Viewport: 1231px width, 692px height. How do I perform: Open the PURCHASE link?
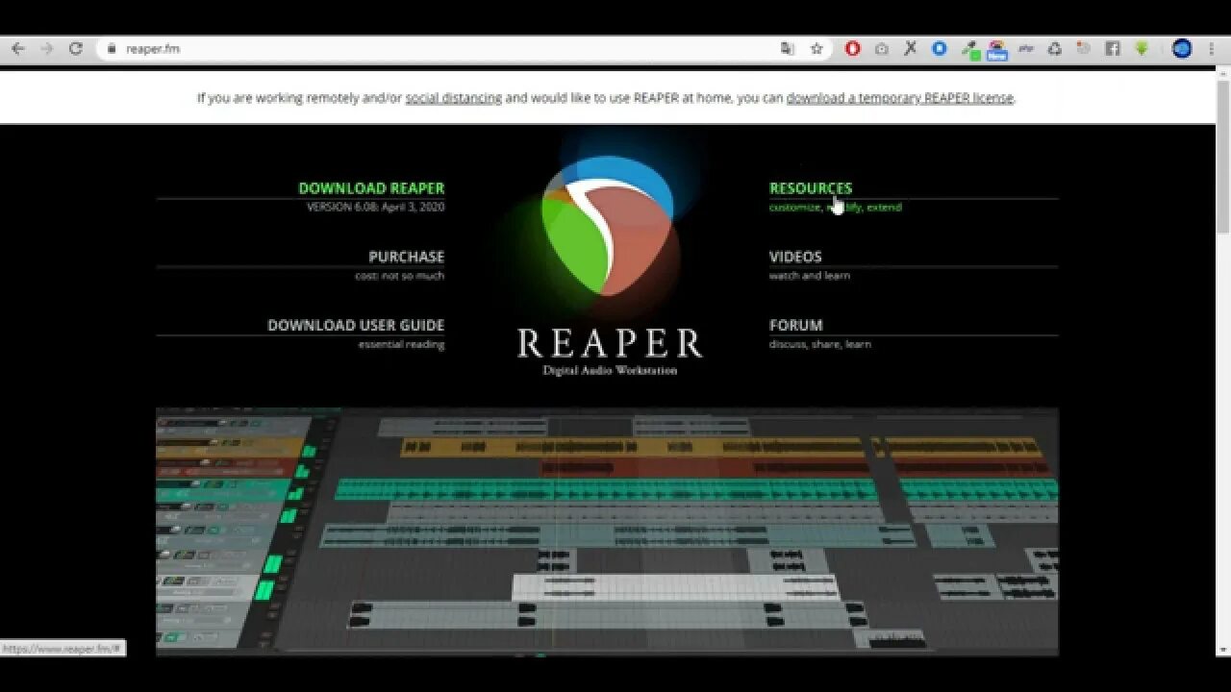coord(407,257)
